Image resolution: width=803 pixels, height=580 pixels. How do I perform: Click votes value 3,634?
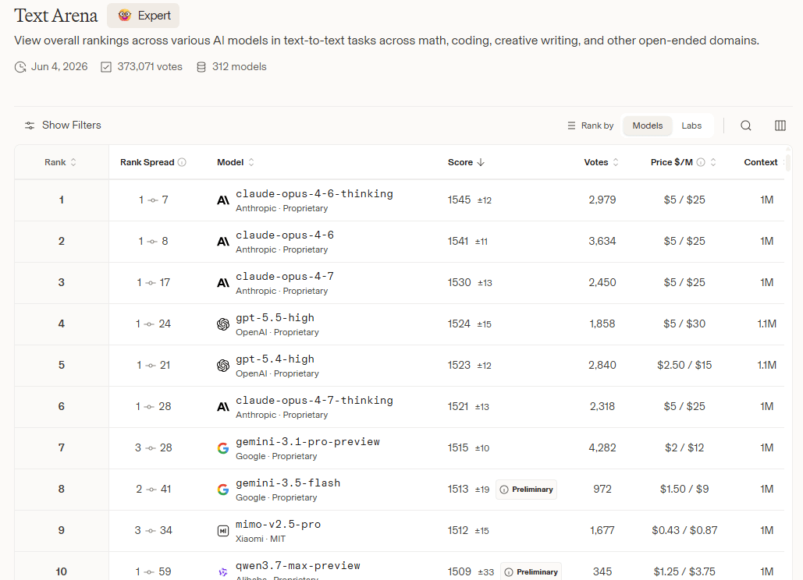602,242
